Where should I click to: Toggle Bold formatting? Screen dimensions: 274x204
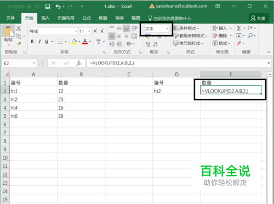coord(32,42)
